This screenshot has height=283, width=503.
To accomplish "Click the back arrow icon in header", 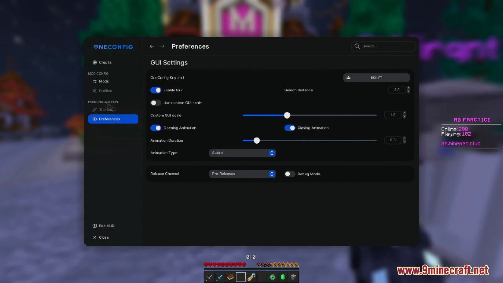I will (x=152, y=46).
